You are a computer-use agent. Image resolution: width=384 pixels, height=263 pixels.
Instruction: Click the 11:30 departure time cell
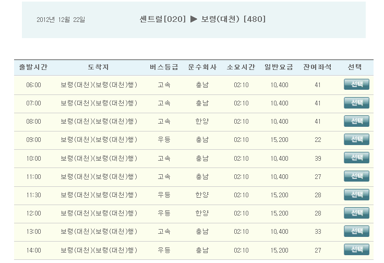[33, 195]
